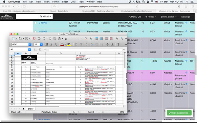Tick the checkbox in V-18069 Egreen row
This screenshot has height=123, width=197.
[35, 23]
